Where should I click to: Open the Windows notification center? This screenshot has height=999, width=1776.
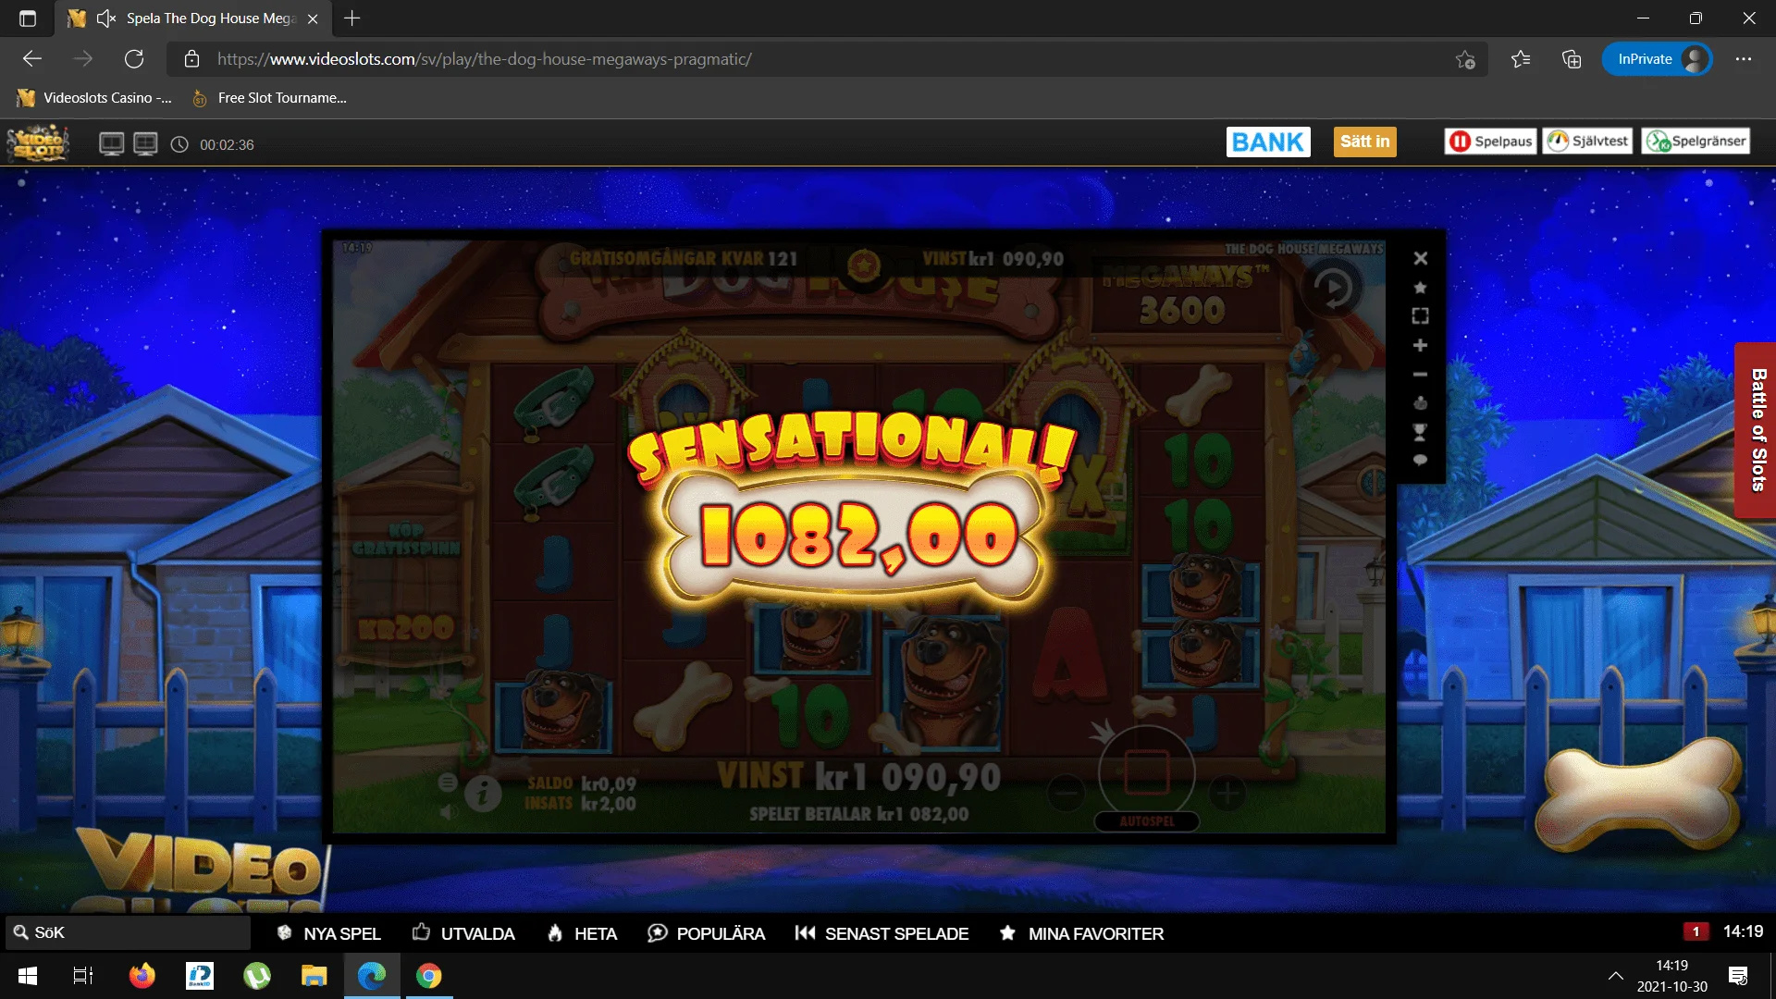pos(1738,976)
